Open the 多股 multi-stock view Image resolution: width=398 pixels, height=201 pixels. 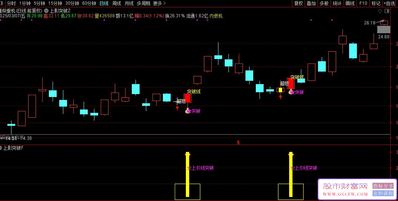click(324, 3)
